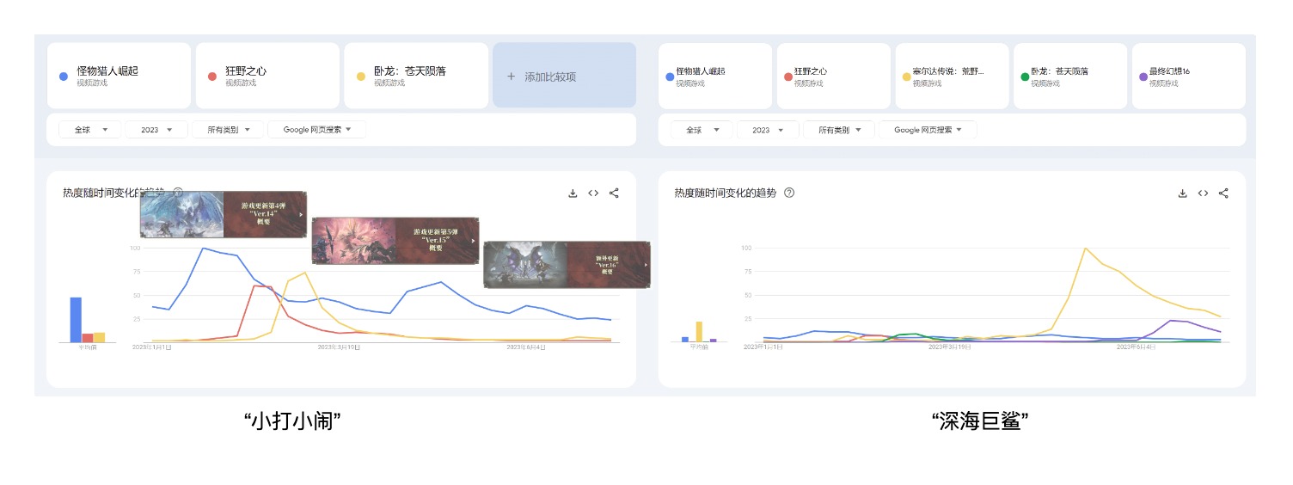Open the Ver.15 update banner image

coord(395,240)
